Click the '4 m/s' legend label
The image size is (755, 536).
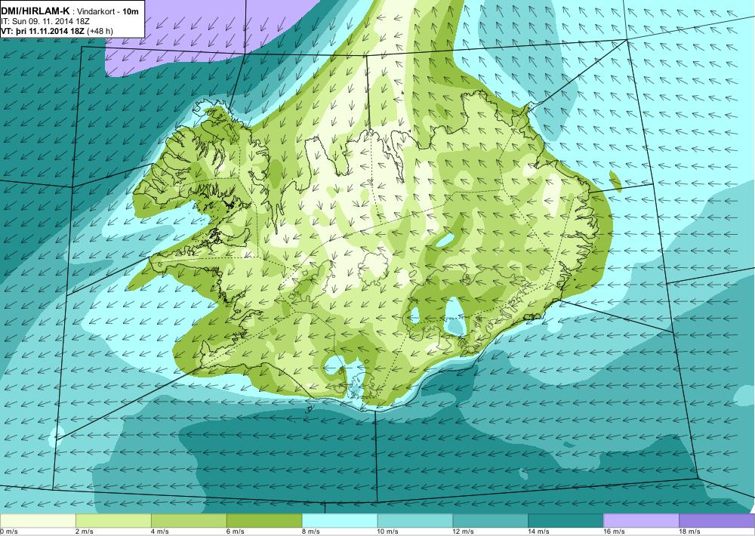point(160,531)
